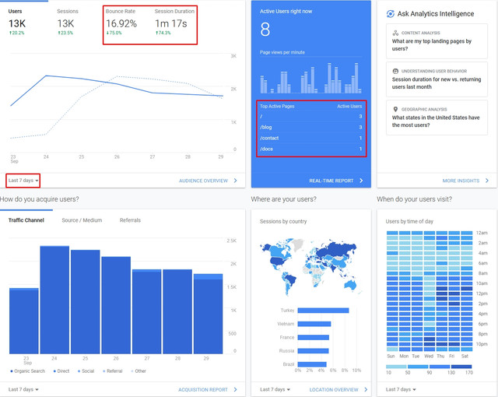The height and width of the screenshot is (397, 498).
Task: Click the '/docs' row in Top Active Pages
Action: [311, 149]
